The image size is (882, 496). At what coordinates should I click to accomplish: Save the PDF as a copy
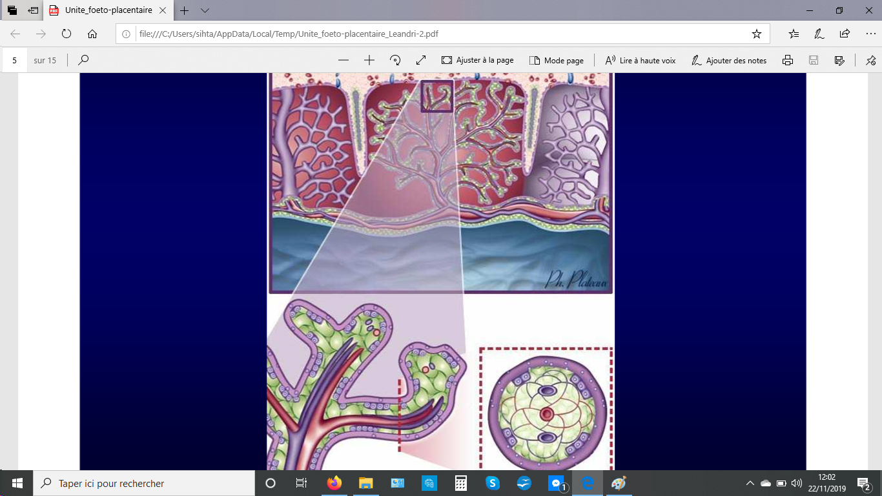point(839,60)
